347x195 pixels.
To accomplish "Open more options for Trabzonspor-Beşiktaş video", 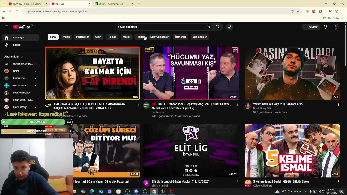I will [237, 104].
